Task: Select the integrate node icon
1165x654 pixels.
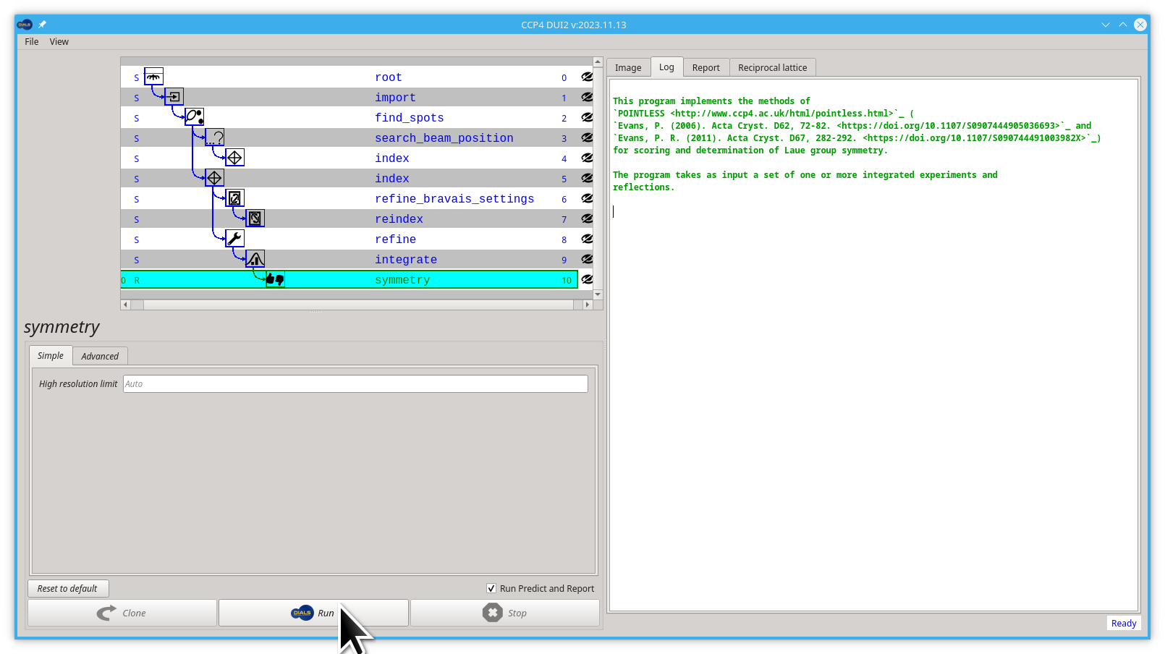Action: 255,258
